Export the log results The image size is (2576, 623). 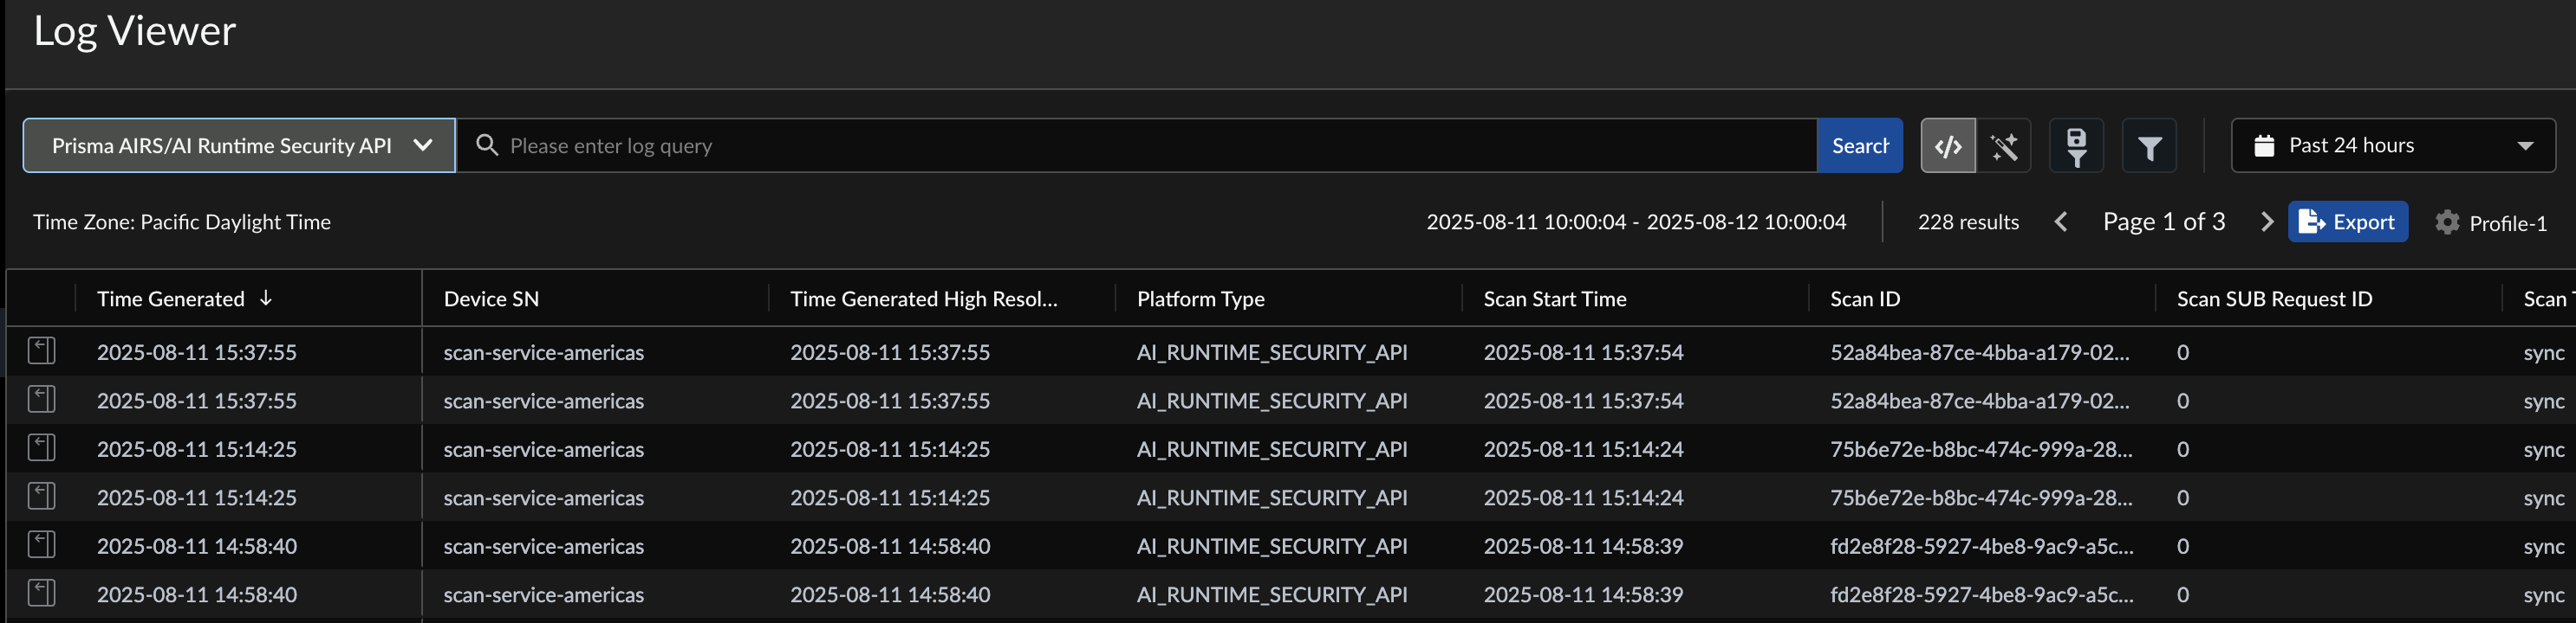click(2347, 222)
